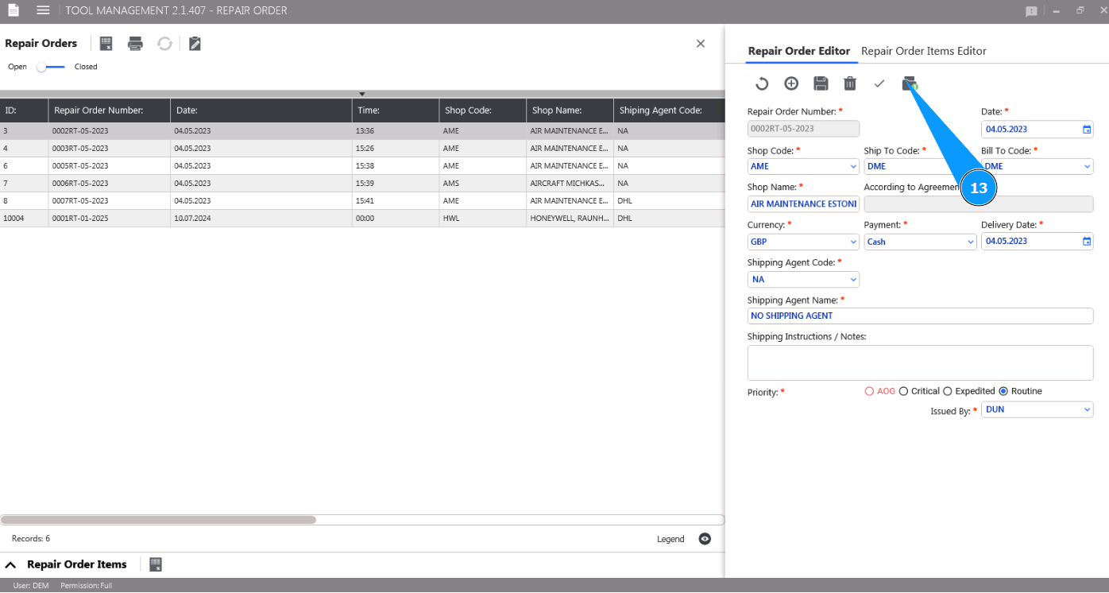
Task: Sort by the Date column header
Action: [x=261, y=110]
